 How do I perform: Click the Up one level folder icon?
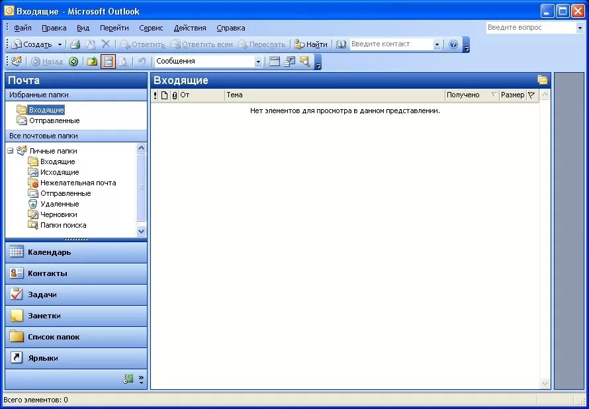point(92,62)
